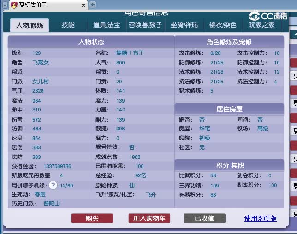Image resolution: width=297 pixels, height=234 pixels.
Task: Open the 使用网页版 link
Action: (260, 218)
